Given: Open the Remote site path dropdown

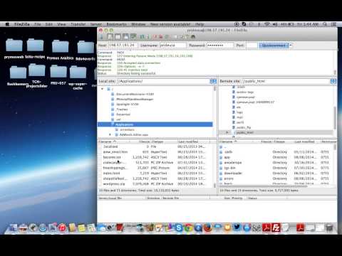Looking at the screenshot, I should pyautogui.click(x=333, y=81).
